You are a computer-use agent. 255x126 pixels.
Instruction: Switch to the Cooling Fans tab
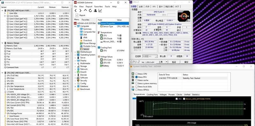pos(152,95)
